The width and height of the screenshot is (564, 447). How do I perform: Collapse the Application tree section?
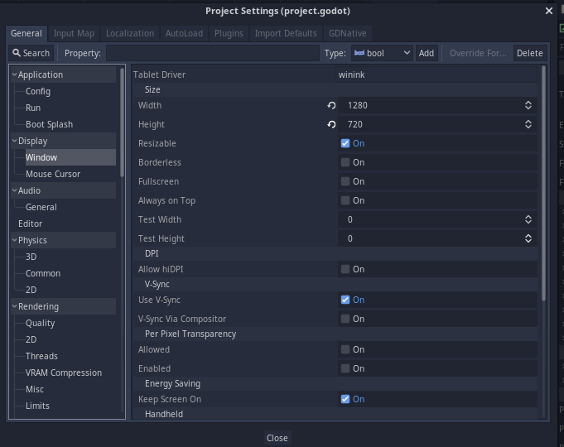(14, 74)
